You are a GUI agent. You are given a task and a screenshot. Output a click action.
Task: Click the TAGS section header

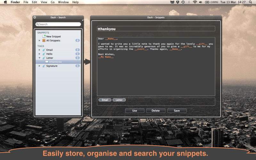(x=41, y=46)
